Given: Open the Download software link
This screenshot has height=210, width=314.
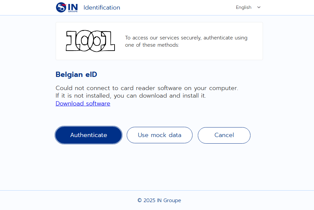Looking at the screenshot, I should pos(83,104).
